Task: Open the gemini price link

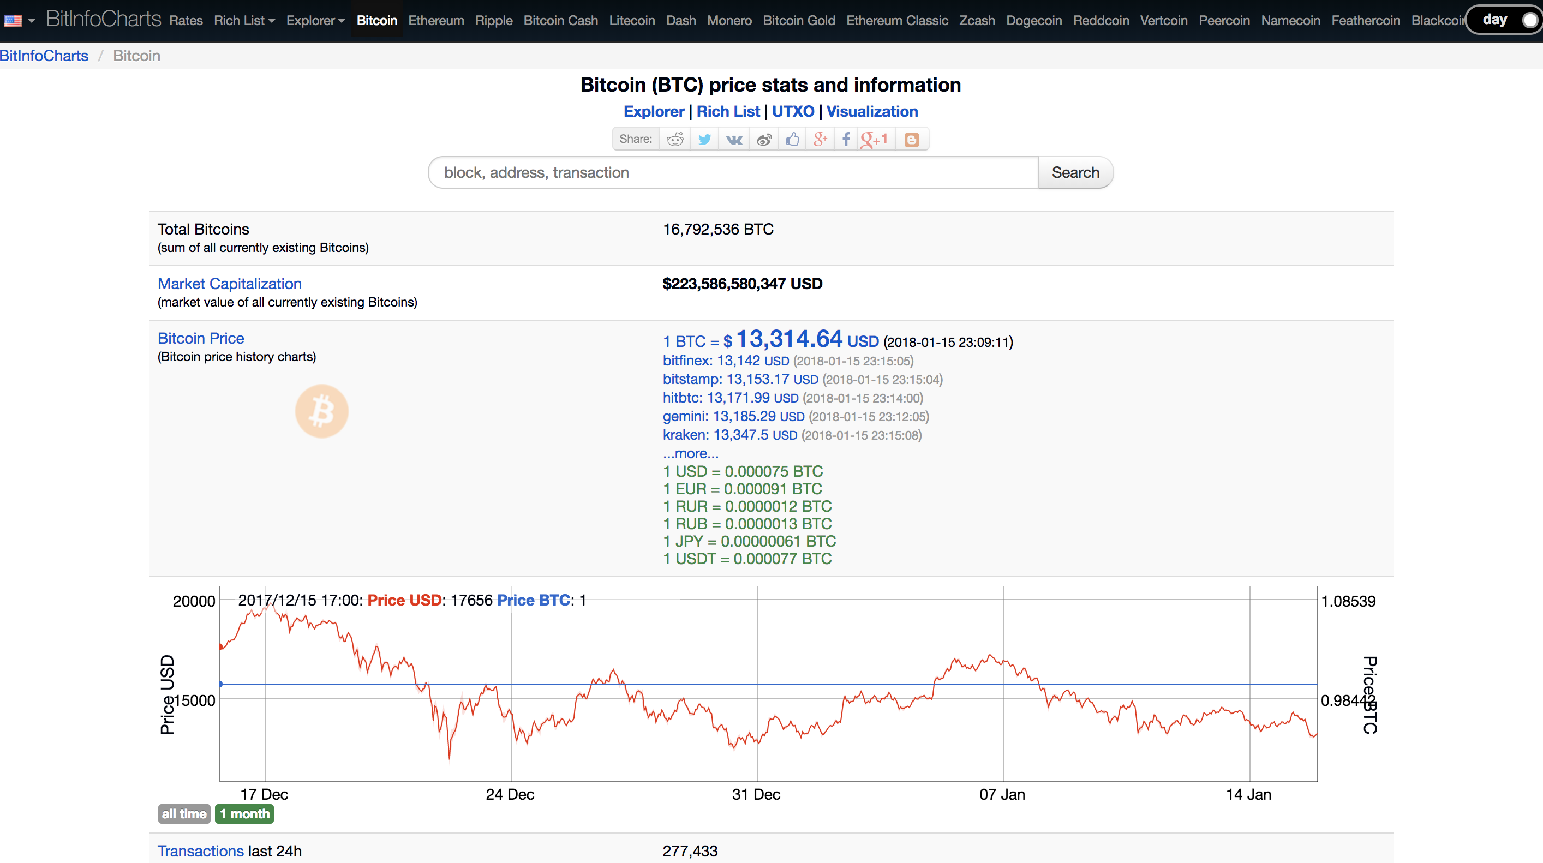Action: point(734,417)
